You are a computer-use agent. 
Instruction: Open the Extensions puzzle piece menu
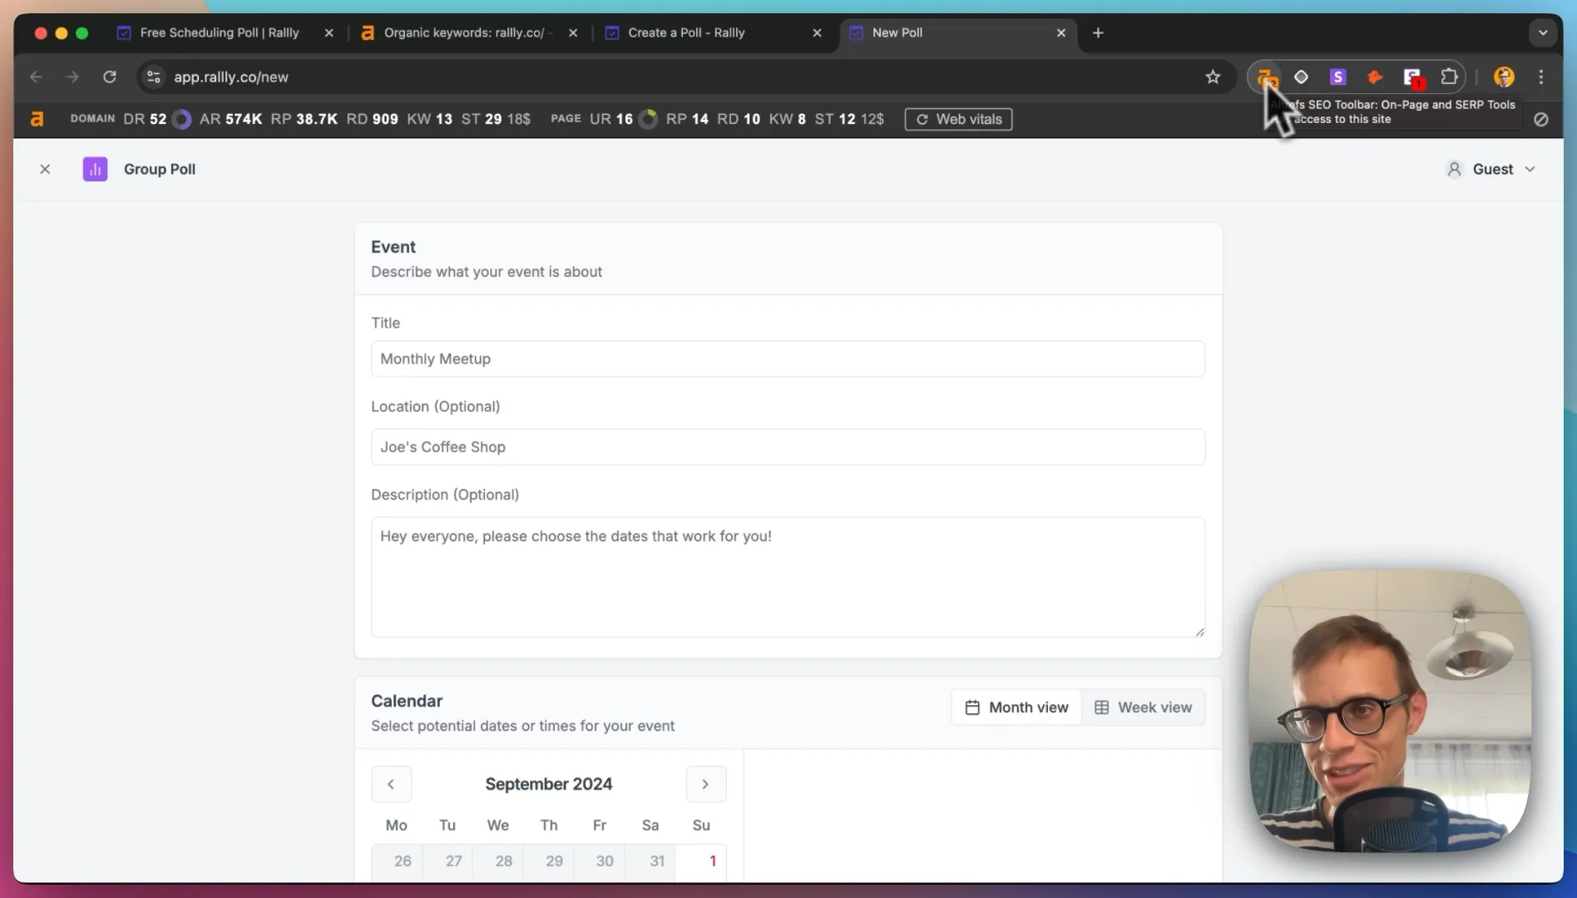coord(1449,76)
